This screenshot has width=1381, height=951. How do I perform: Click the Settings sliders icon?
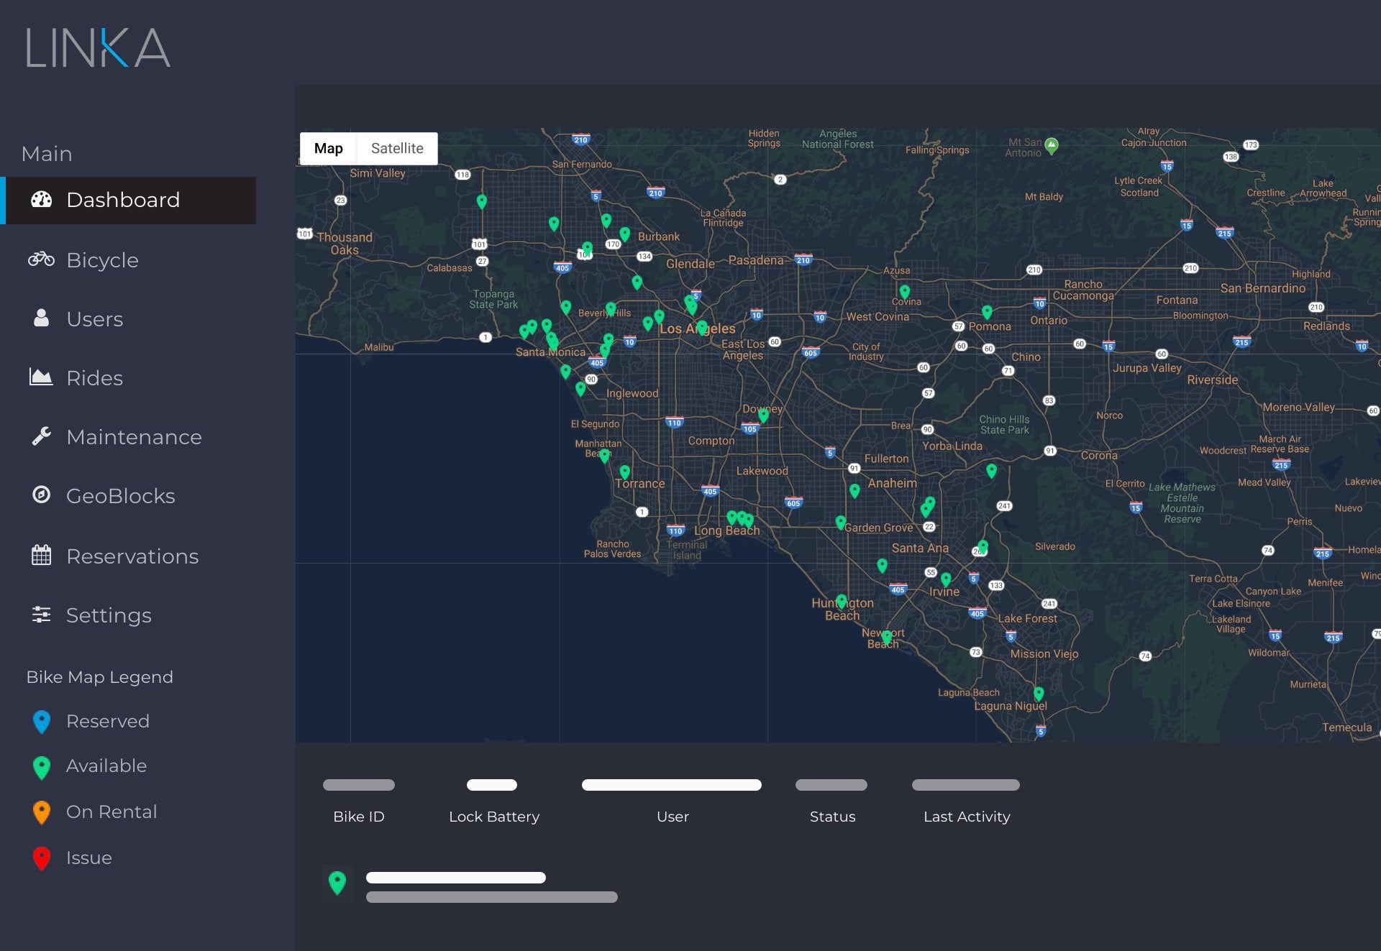pyautogui.click(x=42, y=615)
